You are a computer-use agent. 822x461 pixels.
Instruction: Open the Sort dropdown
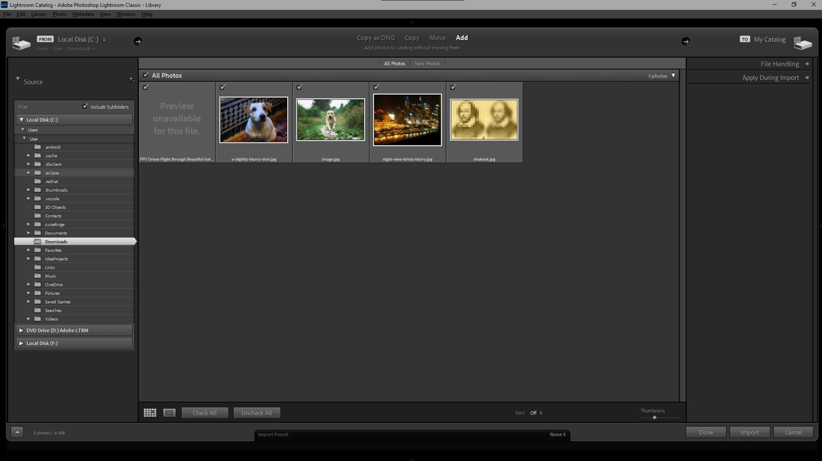click(534, 412)
